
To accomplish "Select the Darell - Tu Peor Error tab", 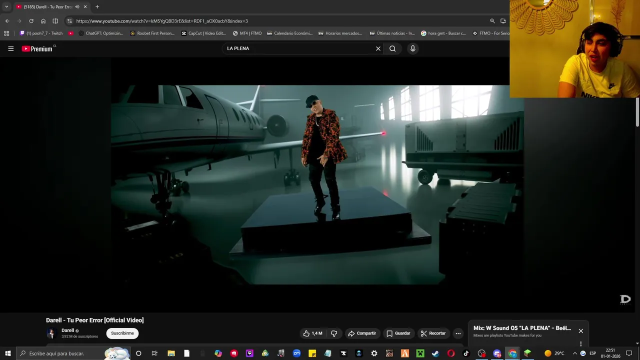I will [x=51, y=7].
